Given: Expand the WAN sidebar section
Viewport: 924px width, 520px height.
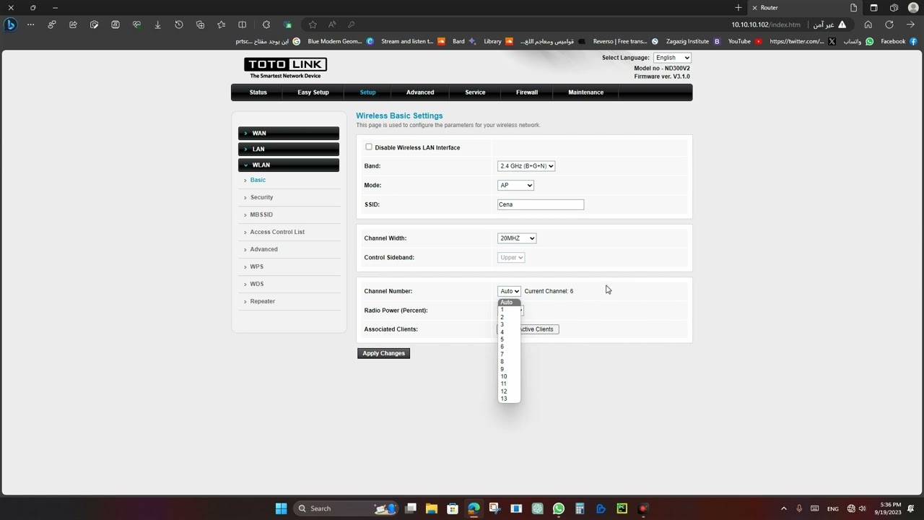Looking at the screenshot, I should (289, 133).
